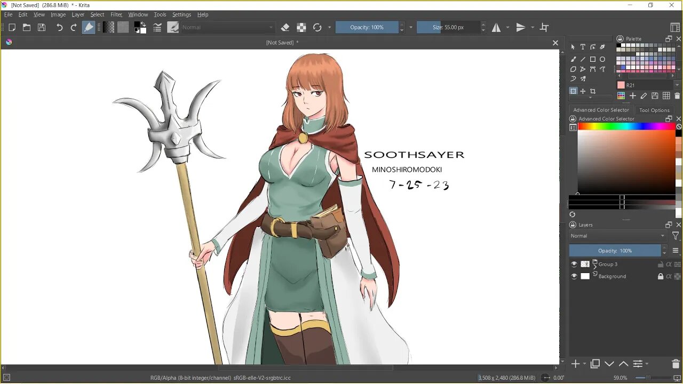Screen dimensions: 683x384
Task: Select the Ellipse tool
Action: click(x=602, y=59)
